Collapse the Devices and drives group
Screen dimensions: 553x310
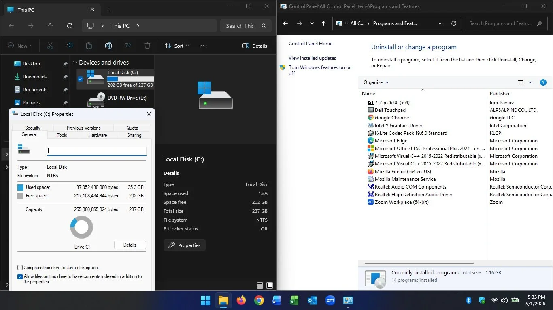click(75, 63)
